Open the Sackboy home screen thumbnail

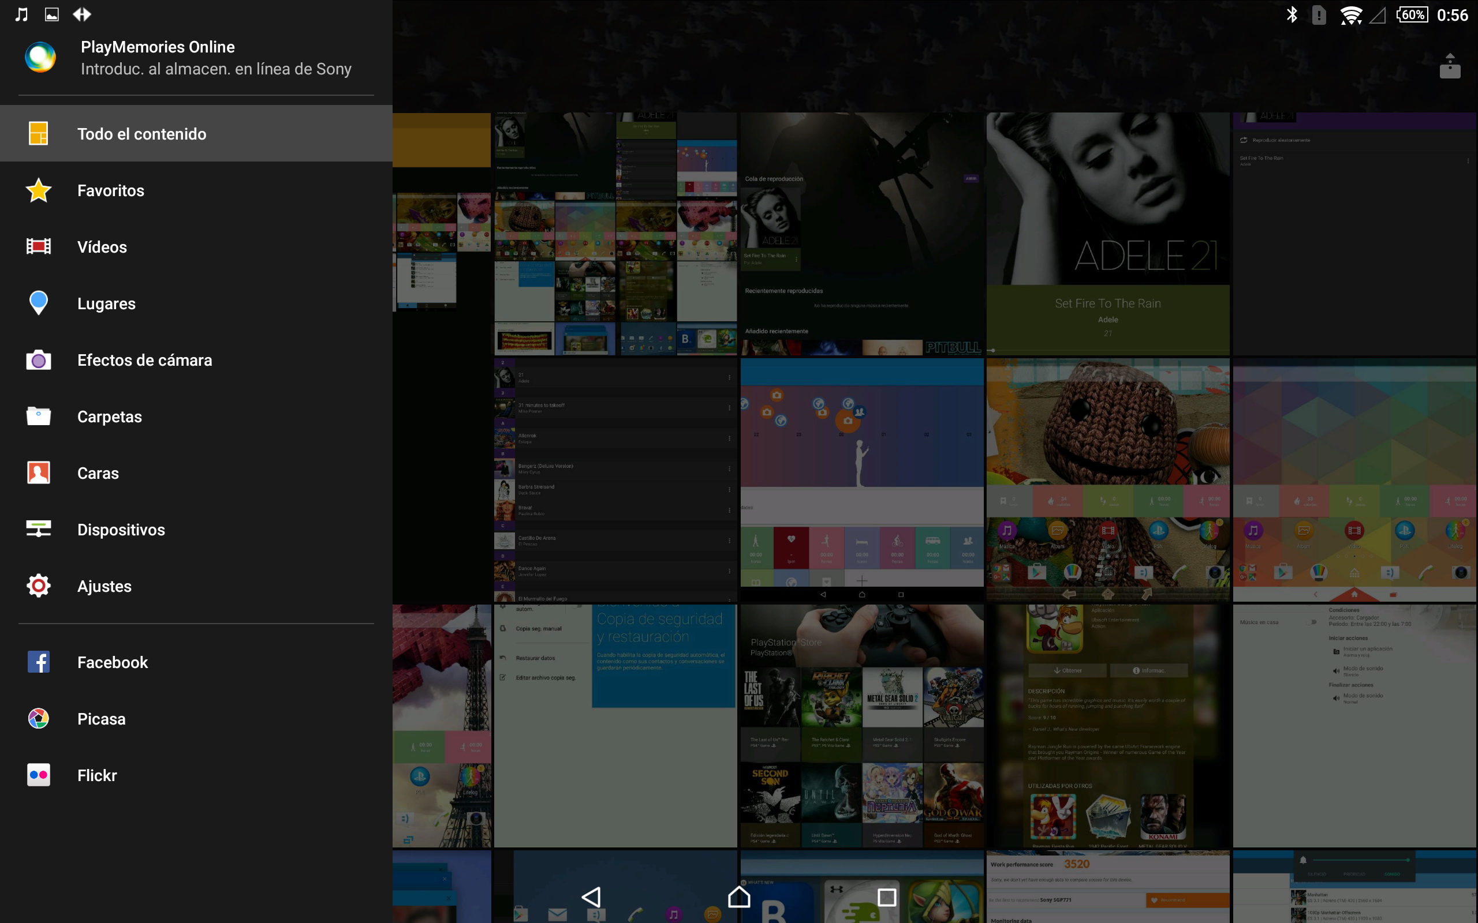1107,480
